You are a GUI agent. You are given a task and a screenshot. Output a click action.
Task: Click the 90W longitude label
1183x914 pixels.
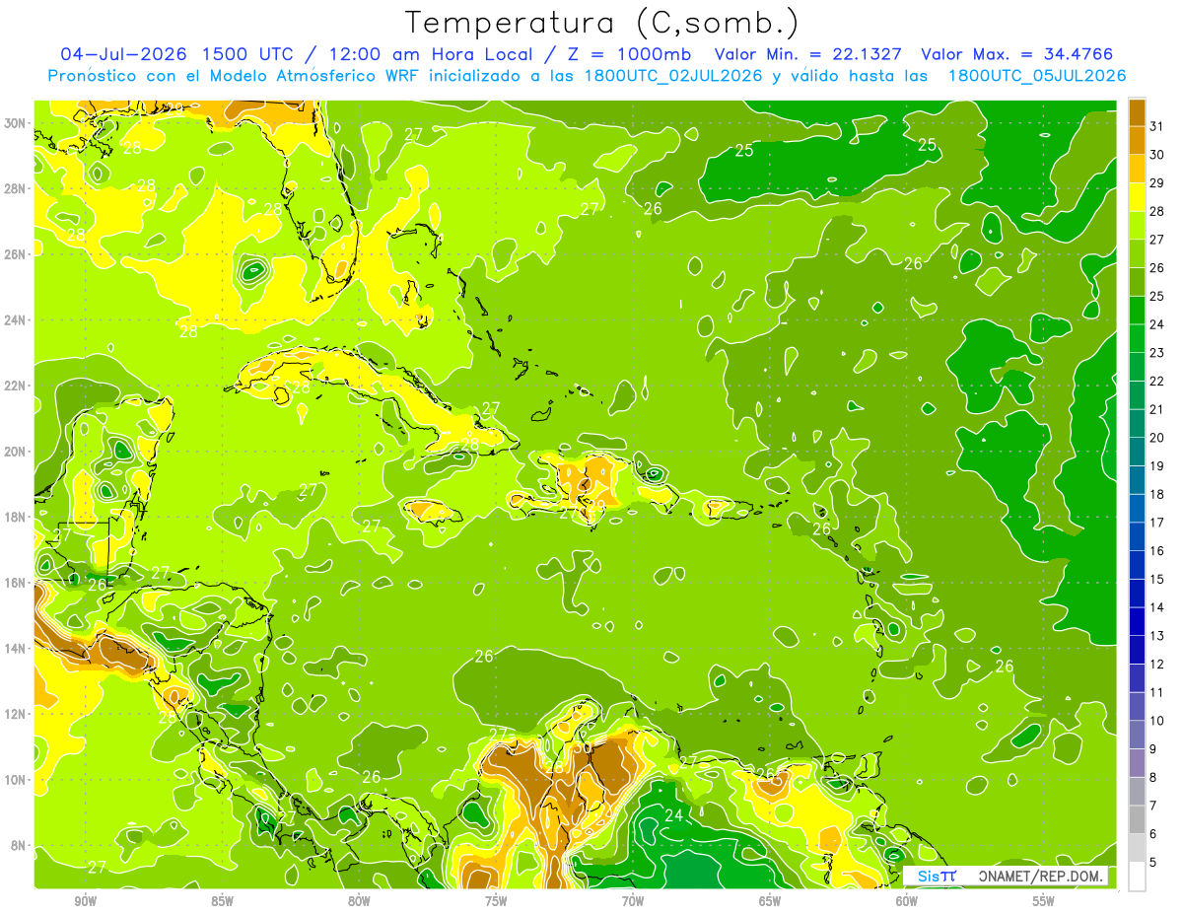[x=85, y=901]
